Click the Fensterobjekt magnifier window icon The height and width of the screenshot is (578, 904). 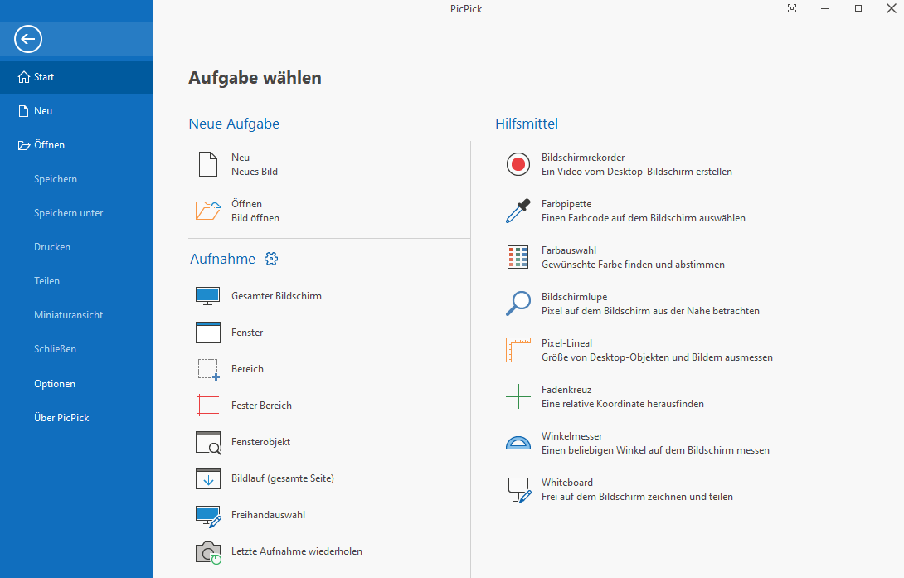[x=208, y=443]
